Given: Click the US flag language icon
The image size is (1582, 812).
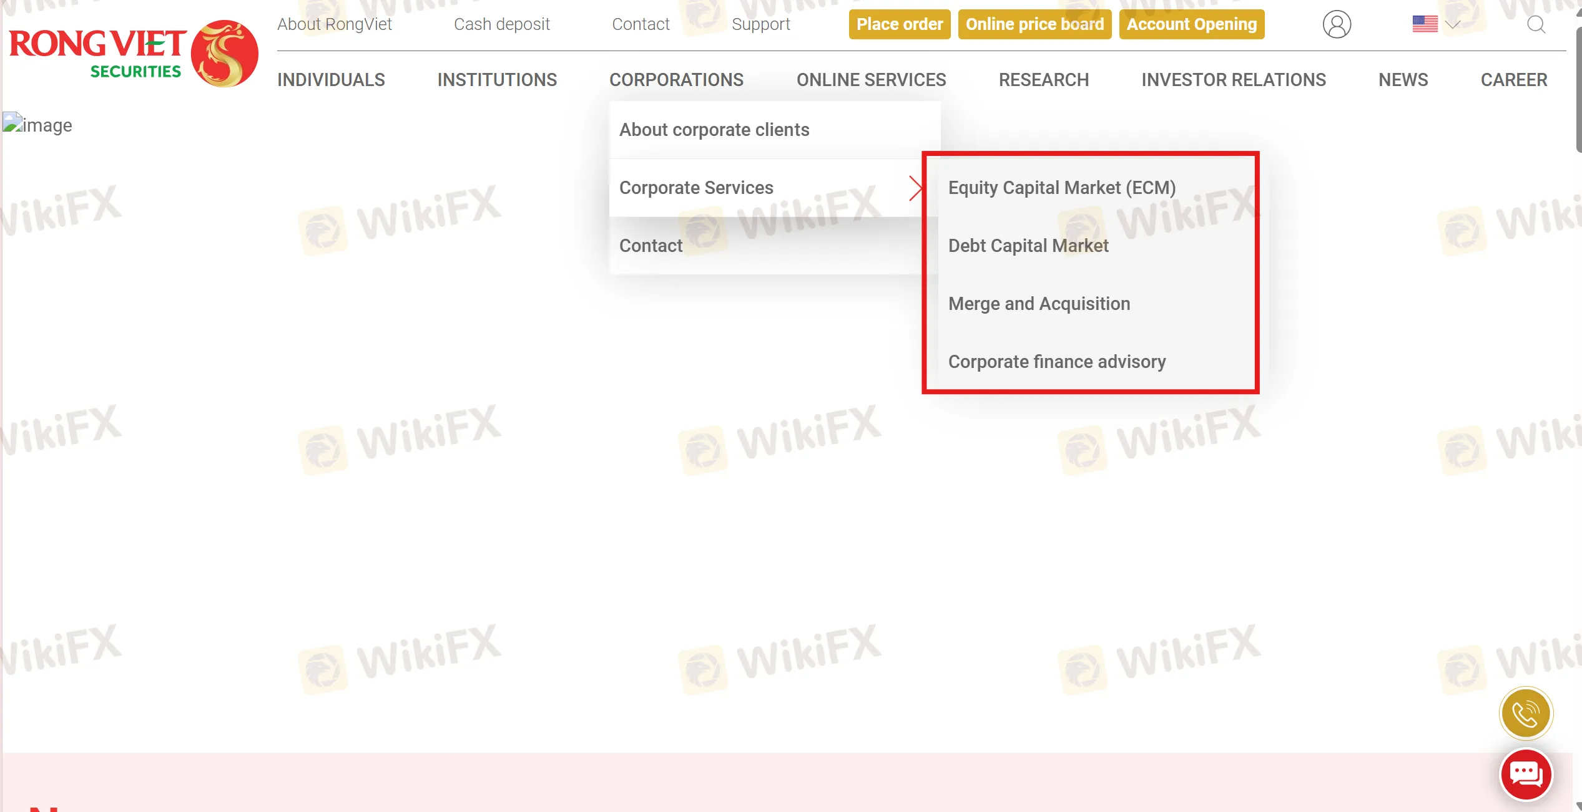Looking at the screenshot, I should pos(1425,24).
